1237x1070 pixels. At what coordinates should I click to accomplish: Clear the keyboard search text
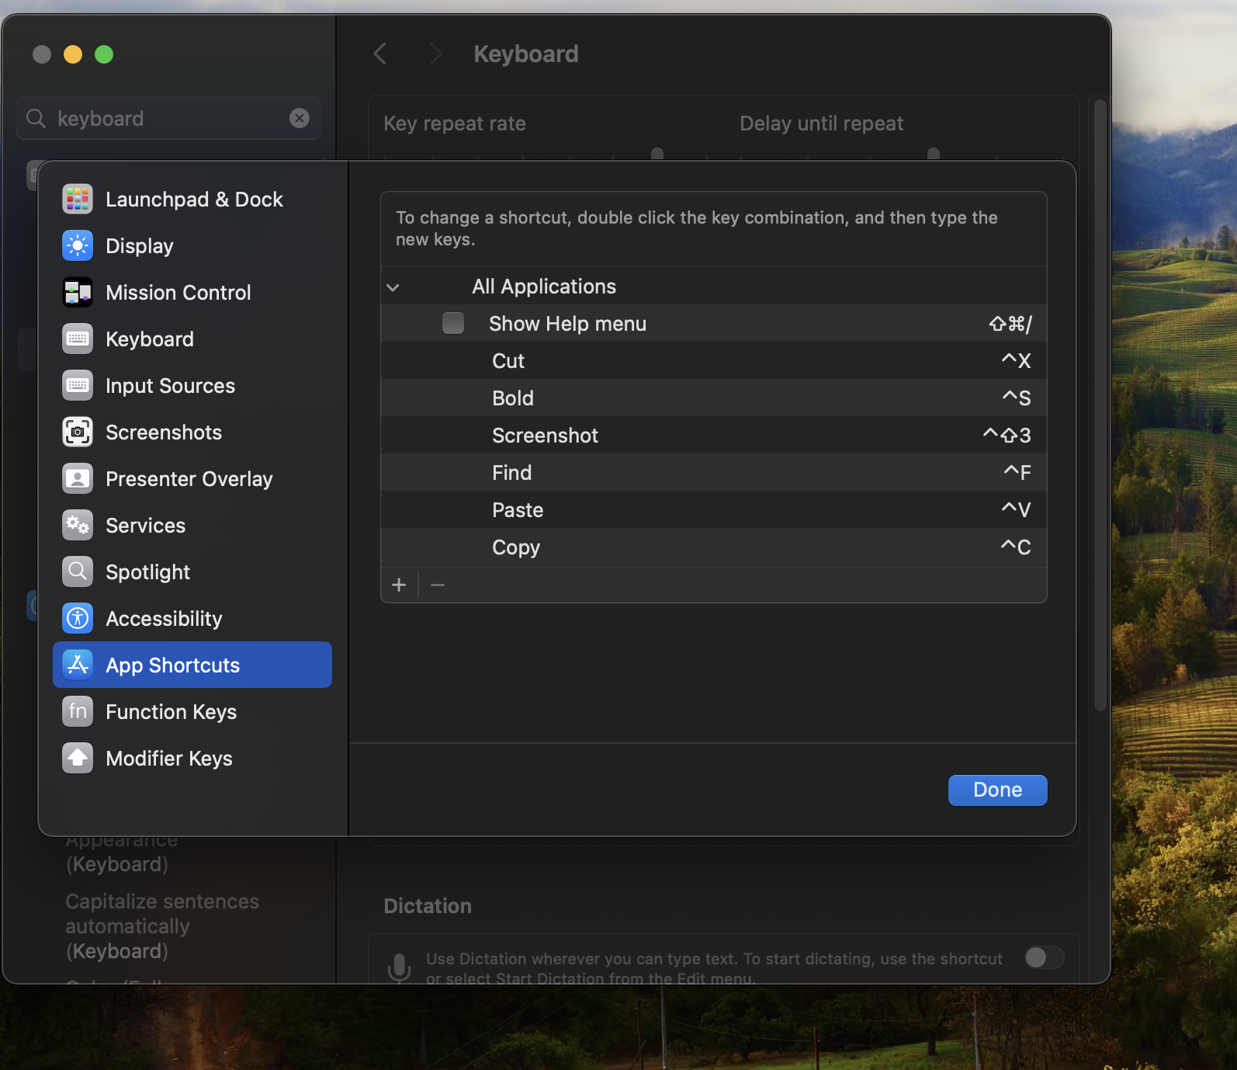[x=300, y=118]
